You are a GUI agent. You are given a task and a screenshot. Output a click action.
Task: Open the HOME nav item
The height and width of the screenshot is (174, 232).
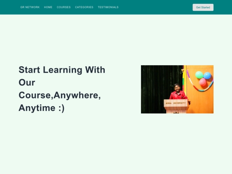48,7
